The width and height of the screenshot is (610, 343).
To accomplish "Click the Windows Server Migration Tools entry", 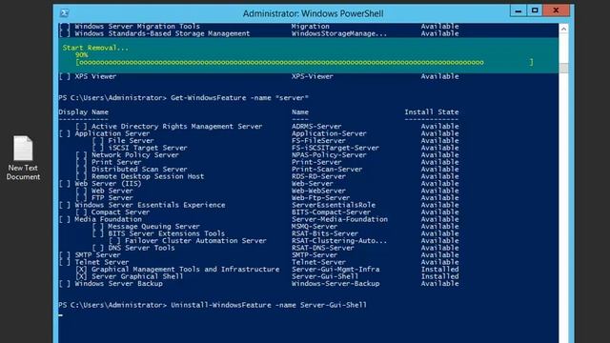I will pyautogui.click(x=137, y=26).
